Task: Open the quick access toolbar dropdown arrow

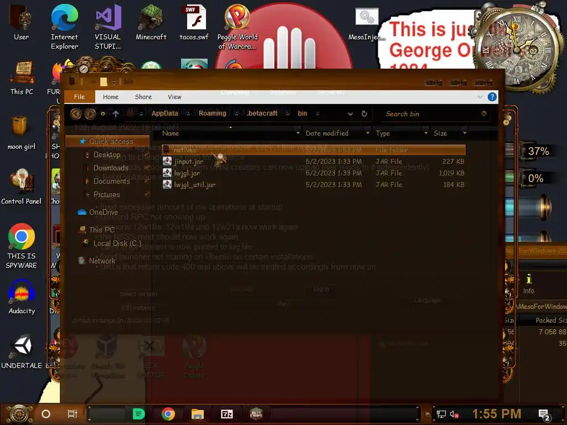Action: [114, 82]
